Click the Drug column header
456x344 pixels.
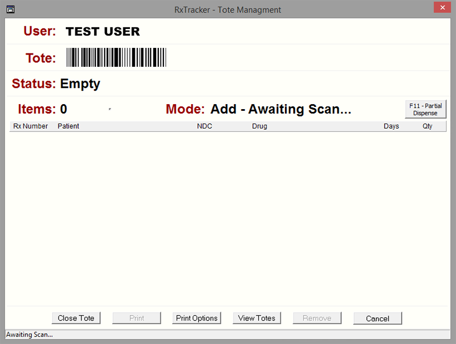(260, 126)
